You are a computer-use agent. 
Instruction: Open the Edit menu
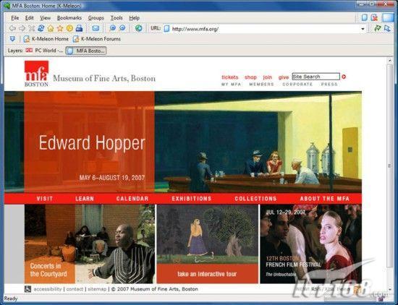pos(30,18)
